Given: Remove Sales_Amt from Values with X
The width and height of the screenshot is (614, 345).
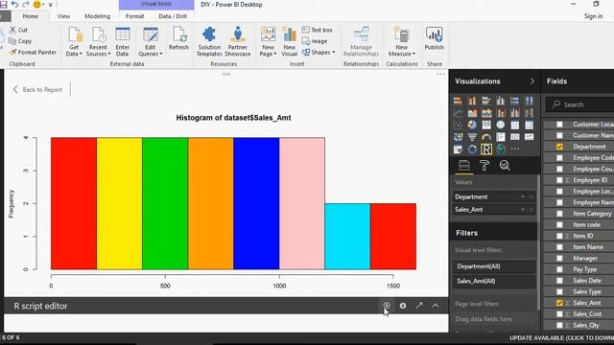Looking at the screenshot, I should [531, 210].
